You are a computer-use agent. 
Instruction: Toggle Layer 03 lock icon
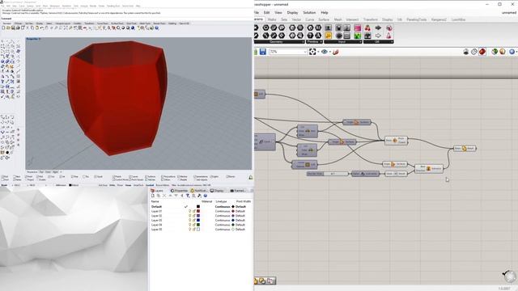point(194,220)
